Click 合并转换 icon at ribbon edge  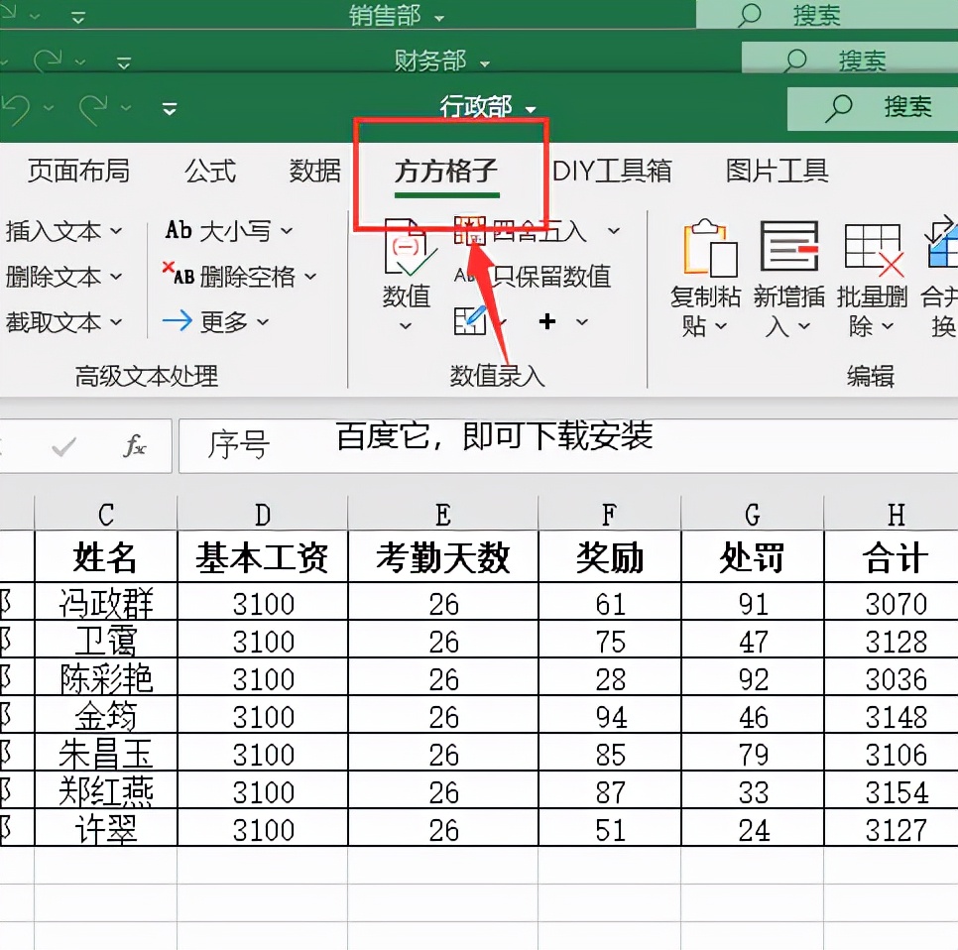click(x=941, y=243)
